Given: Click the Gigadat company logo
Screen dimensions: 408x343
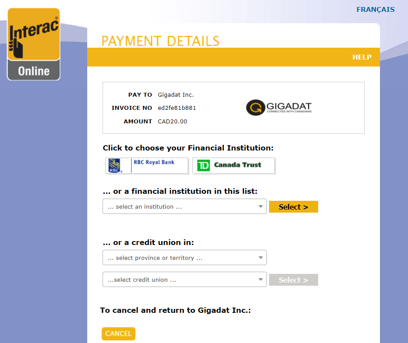Looking at the screenshot, I should click(x=279, y=108).
